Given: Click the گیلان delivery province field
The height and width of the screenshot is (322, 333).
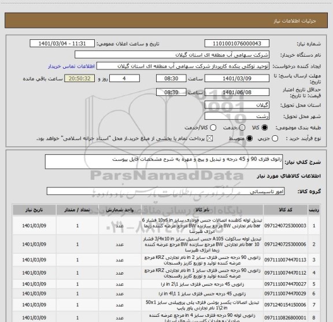Looking at the screenshot, I should point(237,105).
